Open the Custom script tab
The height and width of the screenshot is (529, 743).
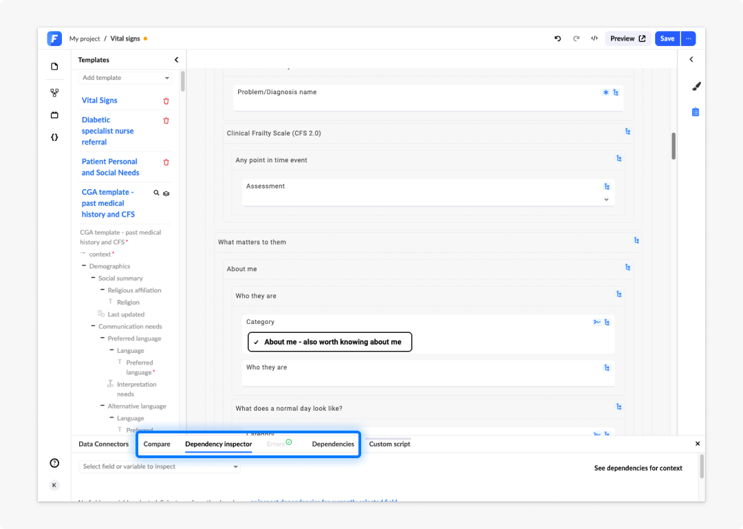(x=389, y=444)
